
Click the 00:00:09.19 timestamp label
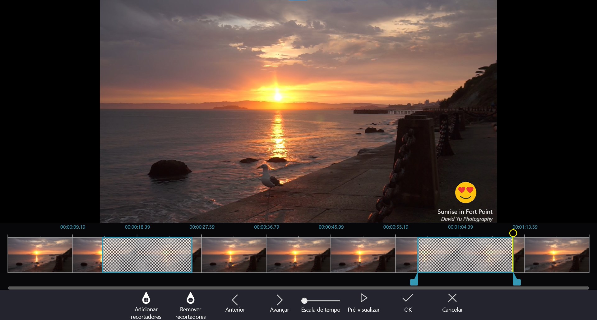click(73, 227)
